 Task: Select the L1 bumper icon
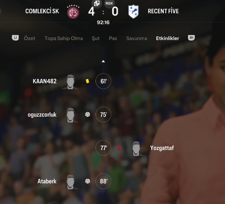click(15, 38)
